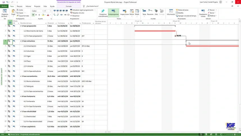
Task: Click the ¿Qué desea hacer? search box
Action: tap(92, 6)
